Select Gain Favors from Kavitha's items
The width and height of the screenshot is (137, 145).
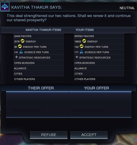[x=39, y=36]
